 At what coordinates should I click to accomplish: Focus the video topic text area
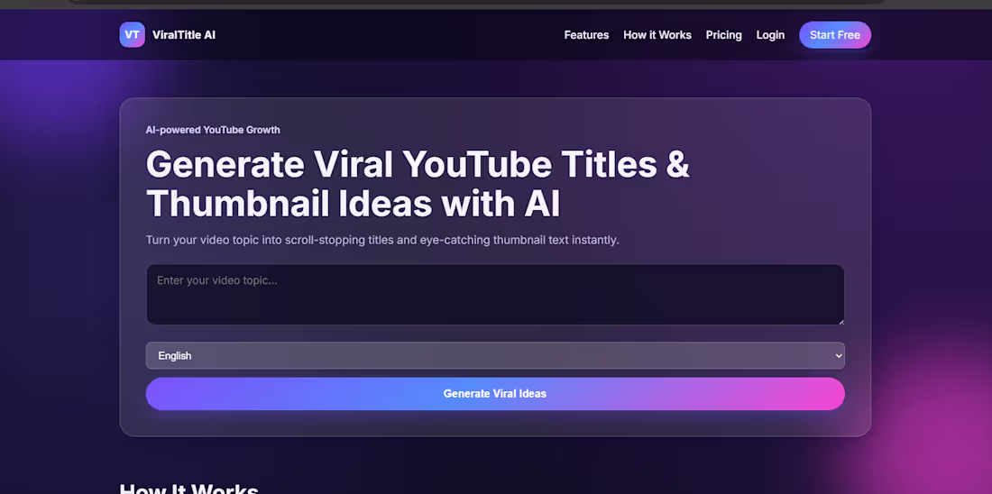coord(495,295)
